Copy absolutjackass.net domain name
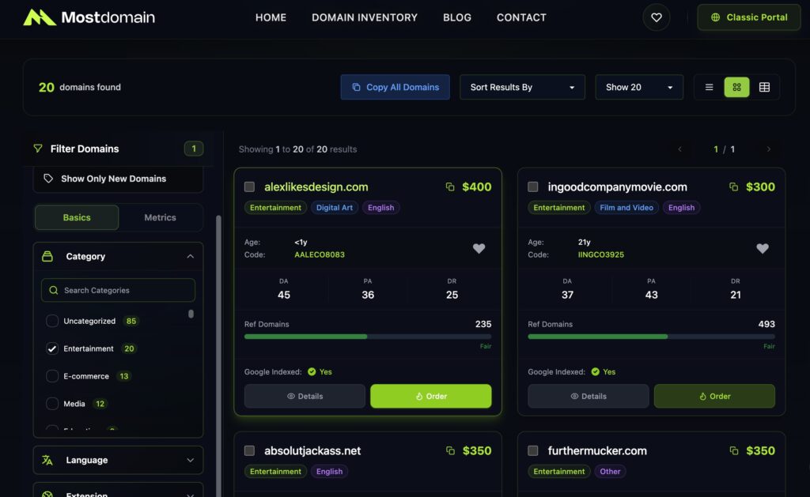This screenshot has width=810, height=497. (x=450, y=450)
